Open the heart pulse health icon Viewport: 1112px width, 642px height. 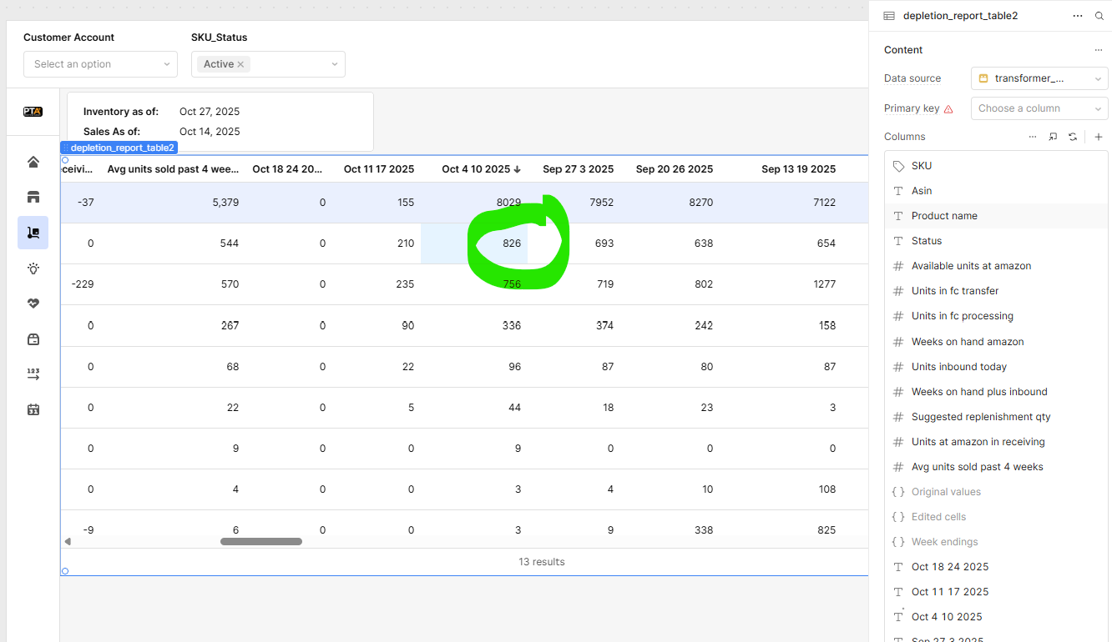(33, 303)
